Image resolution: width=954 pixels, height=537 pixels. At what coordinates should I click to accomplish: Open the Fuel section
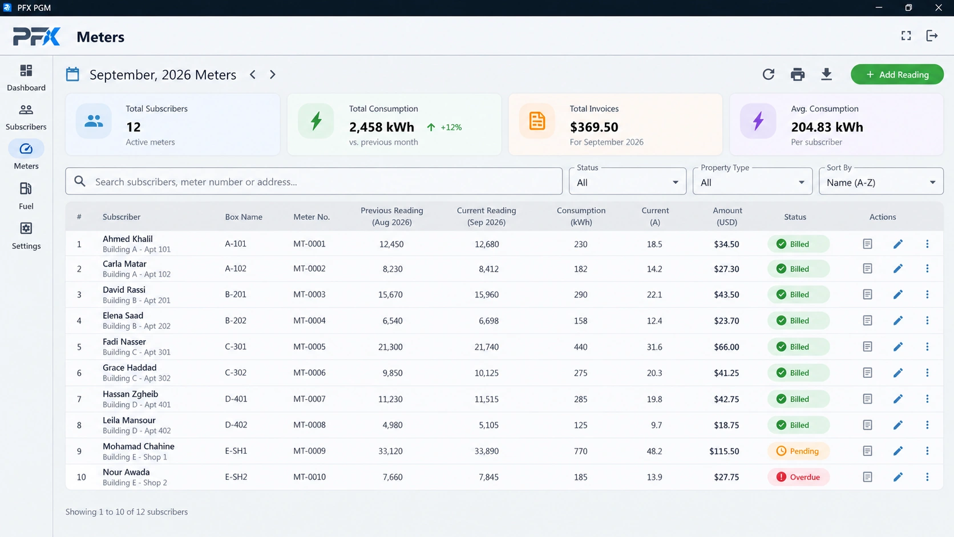coord(26,196)
